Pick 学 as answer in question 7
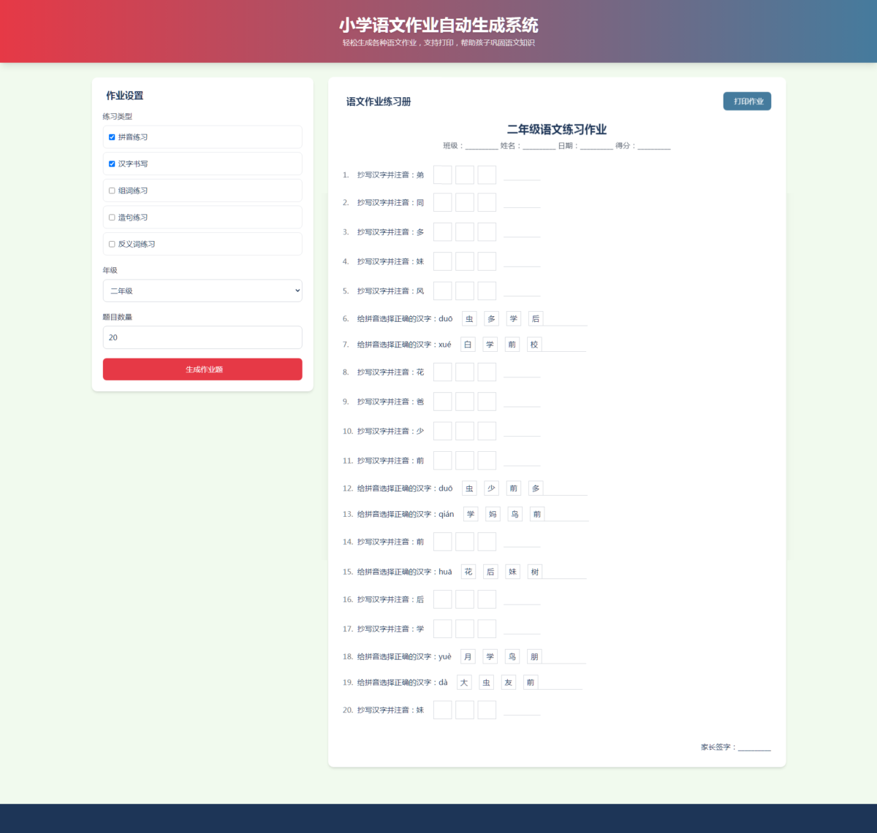 pyautogui.click(x=490, y=345)
